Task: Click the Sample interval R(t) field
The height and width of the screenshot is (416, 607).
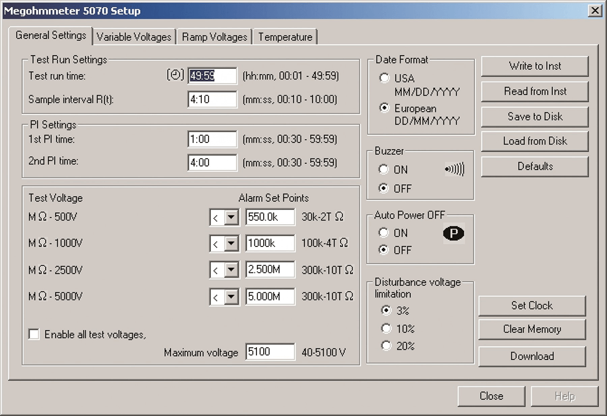Action: (x=212, y=99)
